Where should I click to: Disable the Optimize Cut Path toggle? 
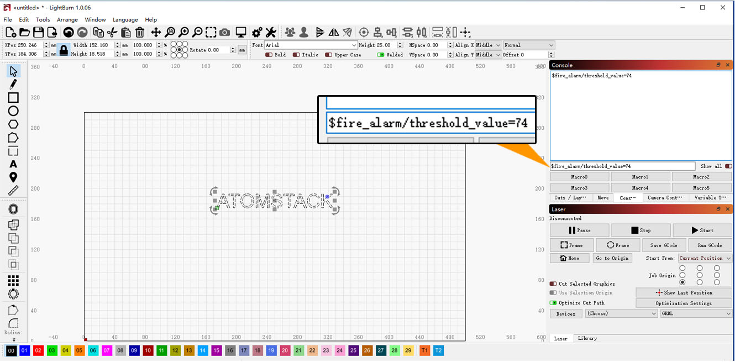553,303
